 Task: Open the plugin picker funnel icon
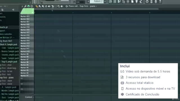pos(137,2)
